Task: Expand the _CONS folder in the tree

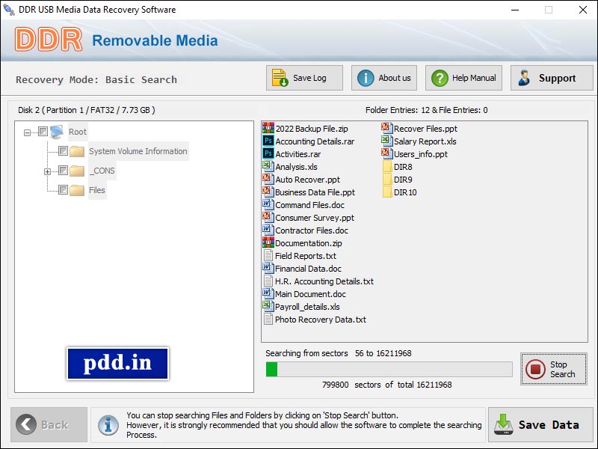Action: 46,171
